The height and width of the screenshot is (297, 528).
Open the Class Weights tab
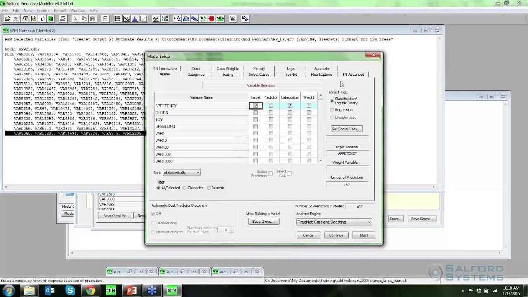tap(228, 68)
